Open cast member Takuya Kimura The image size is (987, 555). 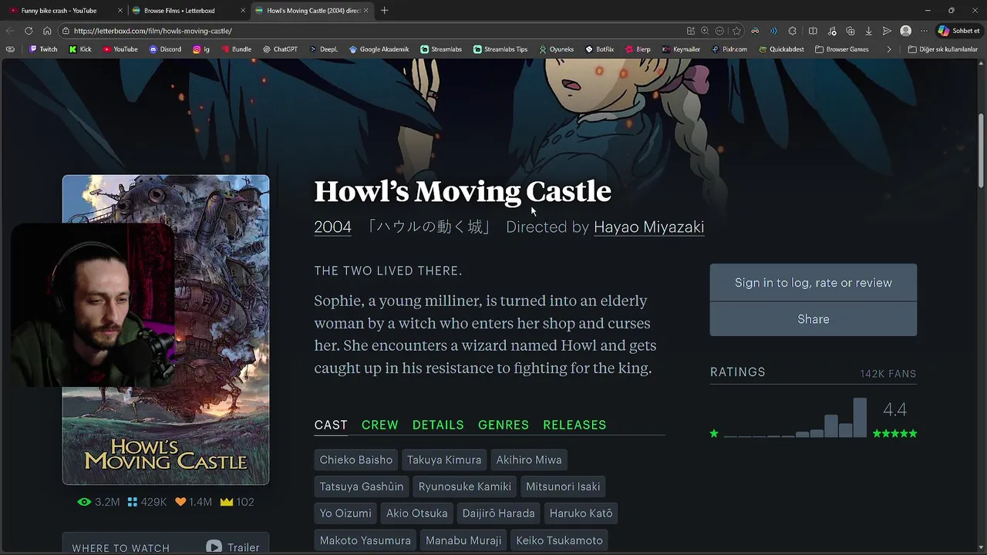tap(444, 460)
